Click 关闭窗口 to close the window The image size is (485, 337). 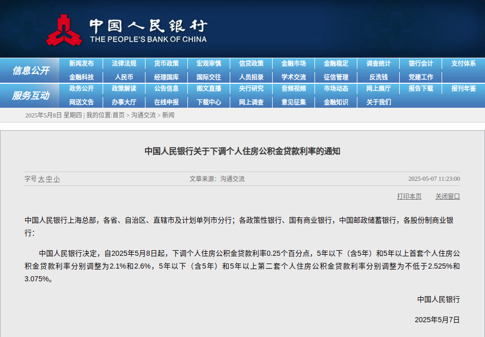pos(448,196)
